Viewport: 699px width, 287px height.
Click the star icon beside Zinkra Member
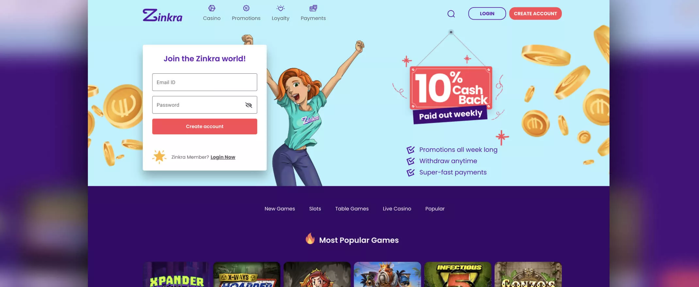[x=159, y=157]
